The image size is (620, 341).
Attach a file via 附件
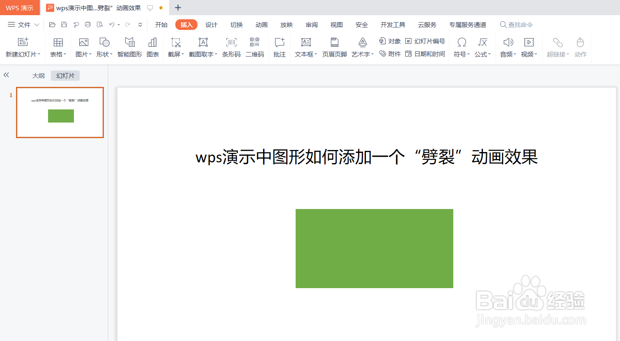(390, 54)
